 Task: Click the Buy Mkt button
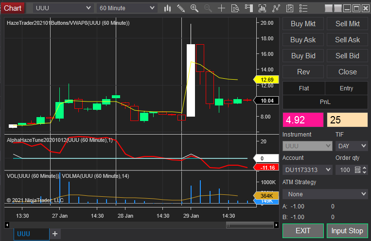303,24
